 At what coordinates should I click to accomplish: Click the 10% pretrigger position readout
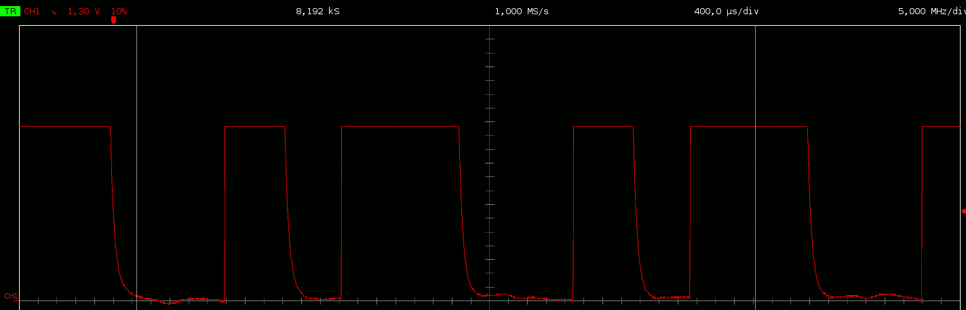[119, 12]
